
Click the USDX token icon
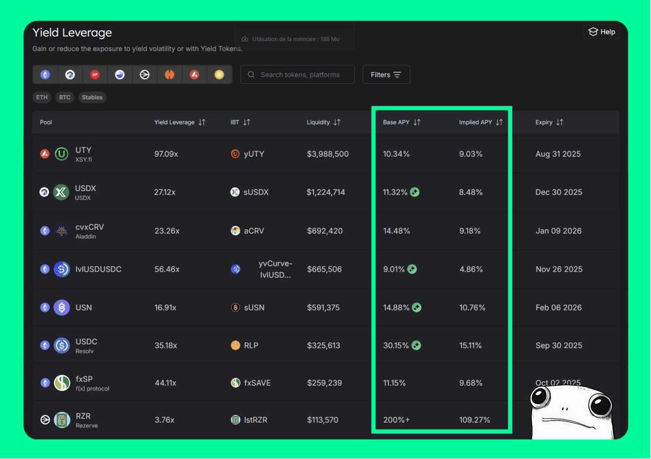tap(61, 192)
